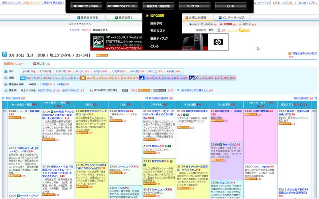Viewport: 319px width, 199px height.
Task: Switch to the 番組表を見る tab
Action: pyautogui.click(x=87, y=18)
